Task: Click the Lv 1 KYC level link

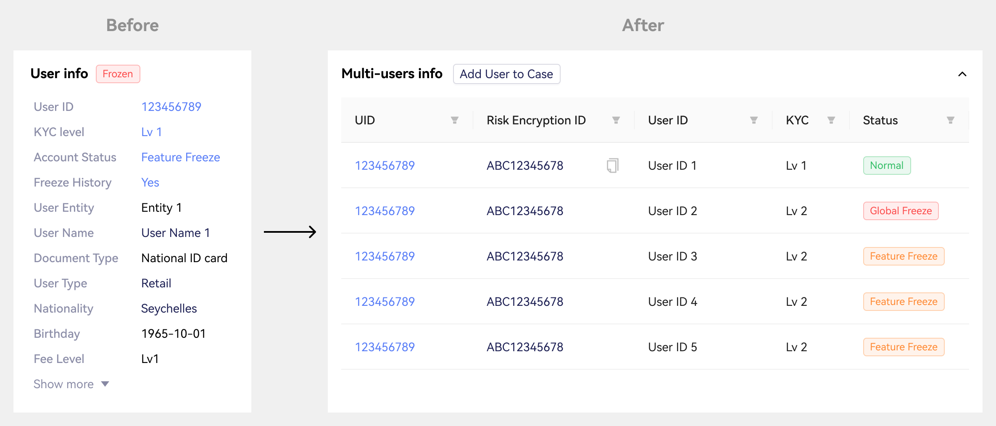Action: tap(151, 132)
